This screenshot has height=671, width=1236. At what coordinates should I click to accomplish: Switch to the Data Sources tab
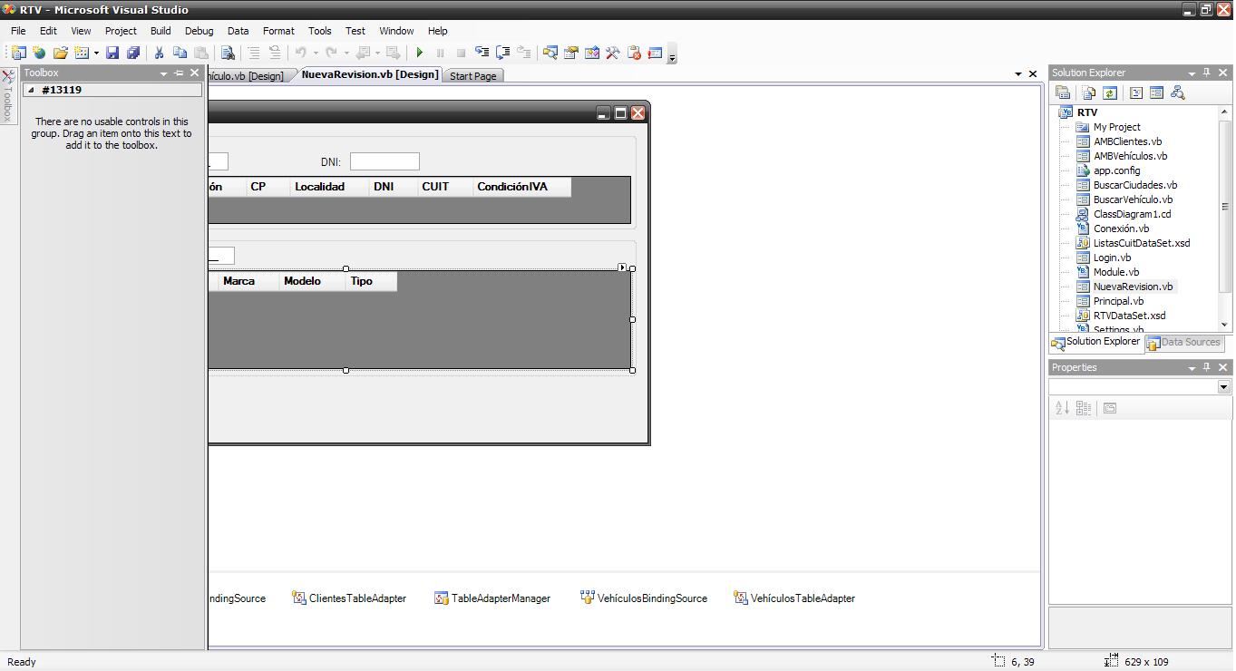1184,343
